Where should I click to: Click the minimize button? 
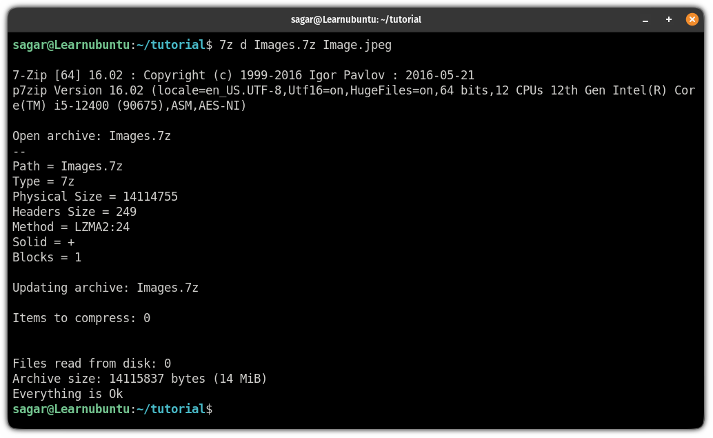pyautogui.click(x=644, y=19)
